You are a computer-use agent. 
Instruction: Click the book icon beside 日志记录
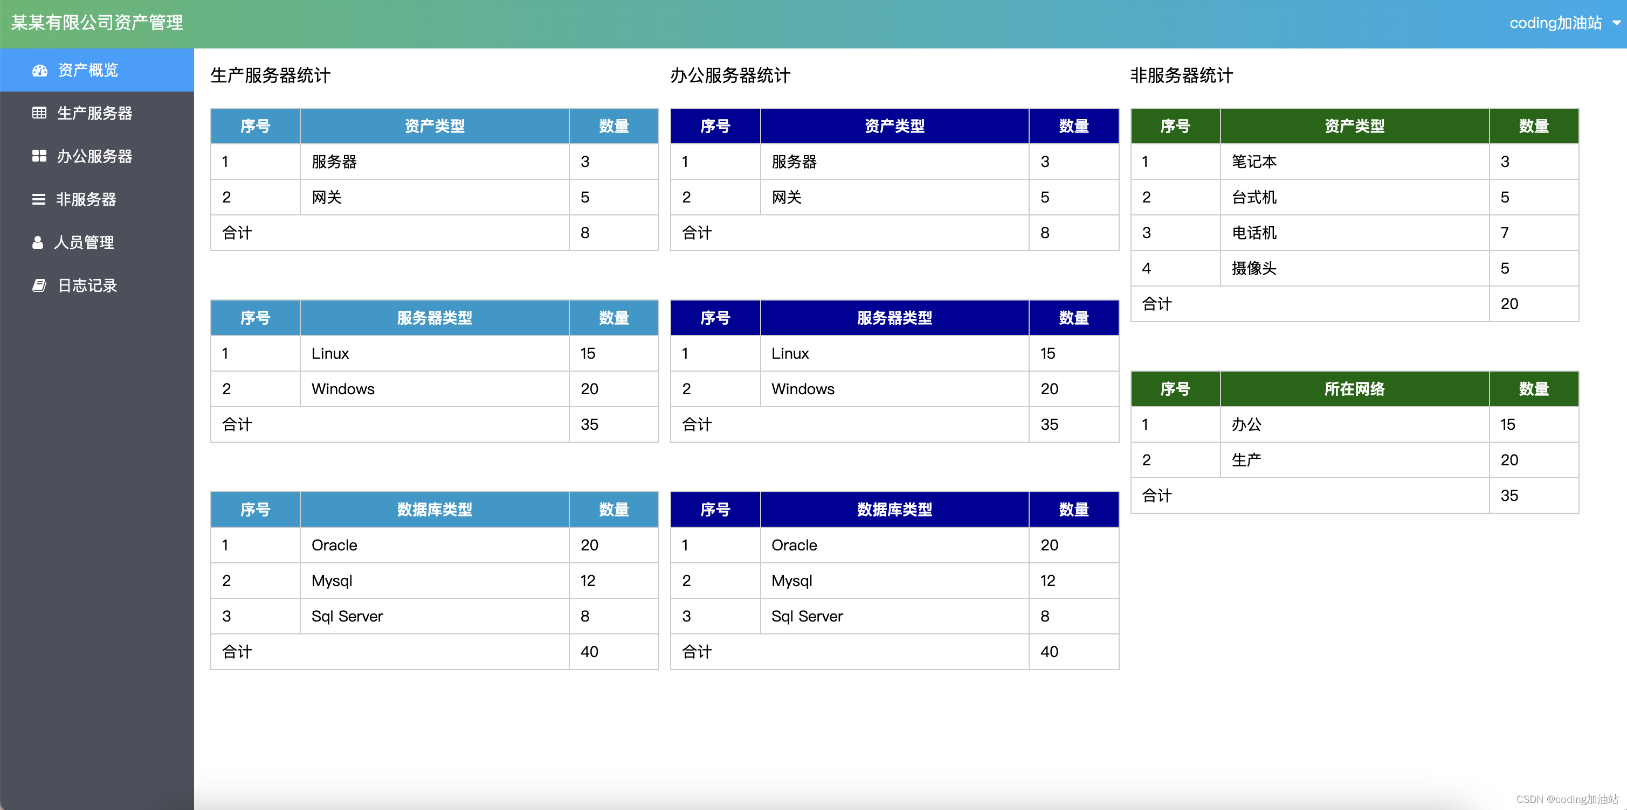tap(39, 286)
